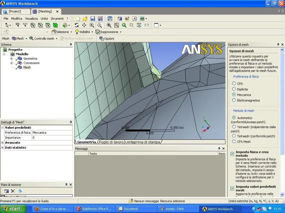Collapse the Valori predefiniti section
The height and width of the screenshot is (213, 285).
2,127
